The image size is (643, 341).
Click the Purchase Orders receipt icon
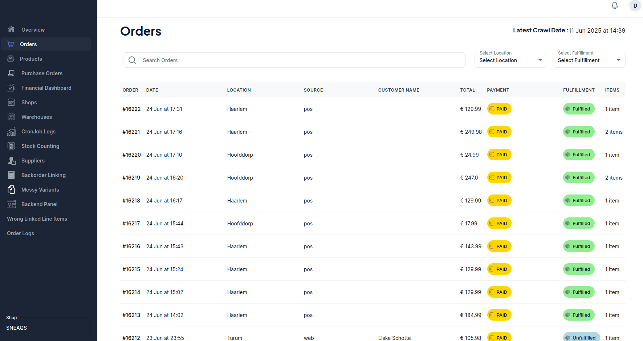11,73
